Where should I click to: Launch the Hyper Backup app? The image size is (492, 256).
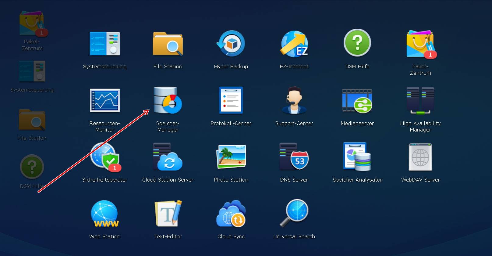point(231,44)
